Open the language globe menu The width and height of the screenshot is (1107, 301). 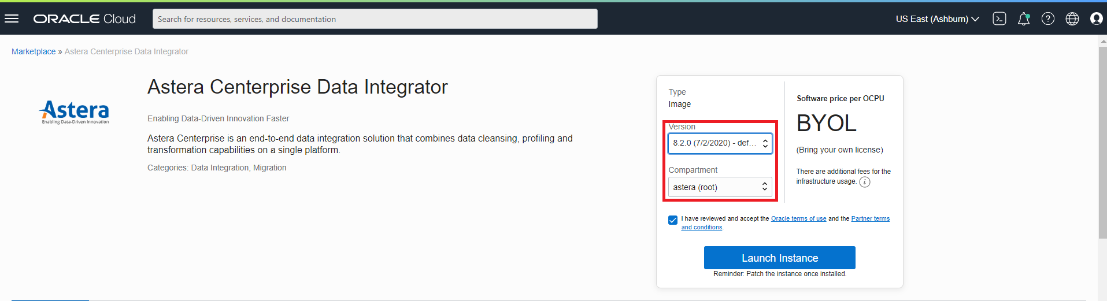coord(1072,18)
